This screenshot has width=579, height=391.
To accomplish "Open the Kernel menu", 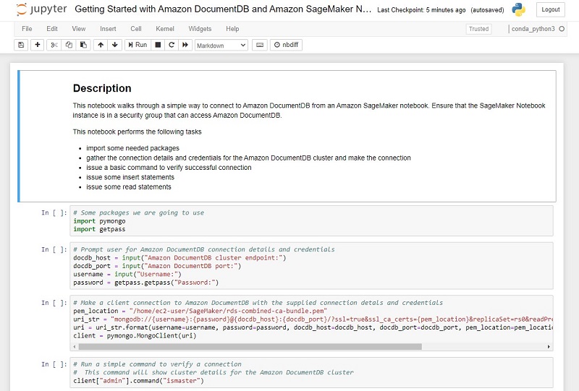I will click(165, 29).
